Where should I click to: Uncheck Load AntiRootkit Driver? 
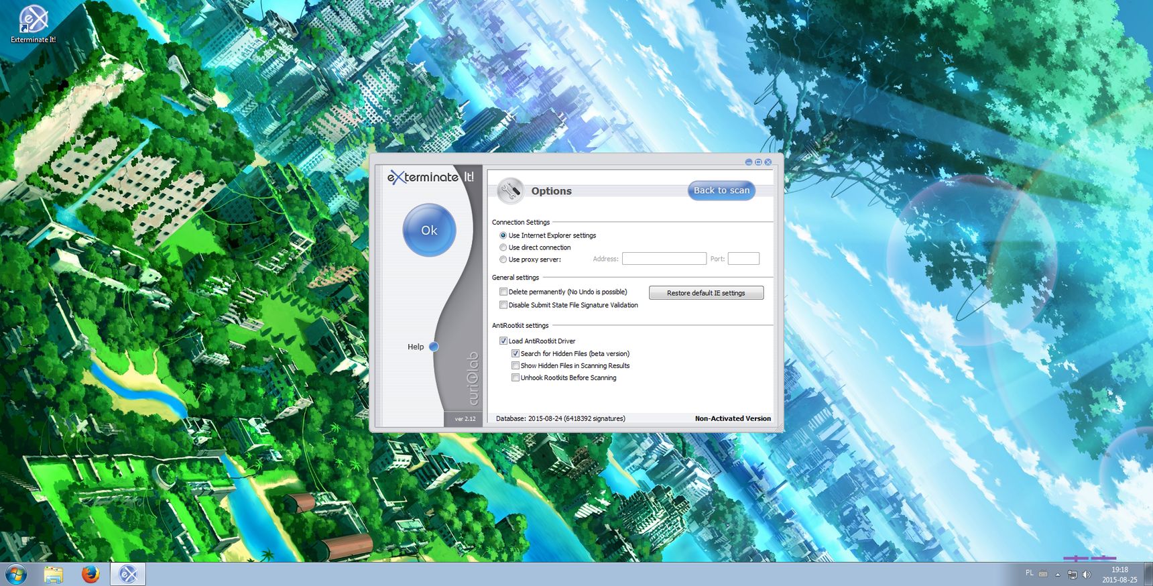[503, 341]
